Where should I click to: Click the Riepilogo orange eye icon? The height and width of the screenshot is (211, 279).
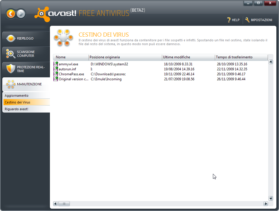coord(11,38)
